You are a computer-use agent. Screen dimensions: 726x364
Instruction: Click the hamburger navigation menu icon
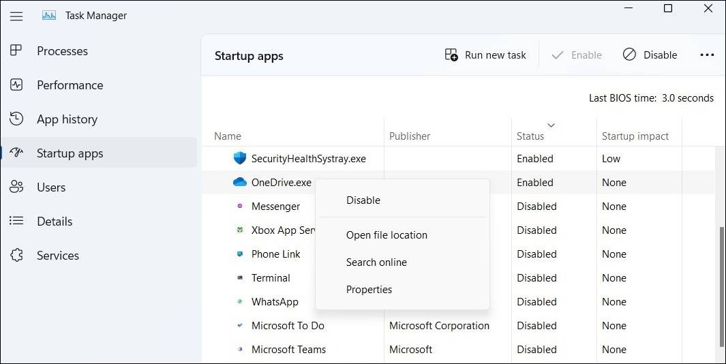(x=16, y=16)
